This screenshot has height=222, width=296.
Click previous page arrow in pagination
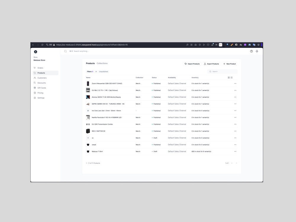point(232,163)
